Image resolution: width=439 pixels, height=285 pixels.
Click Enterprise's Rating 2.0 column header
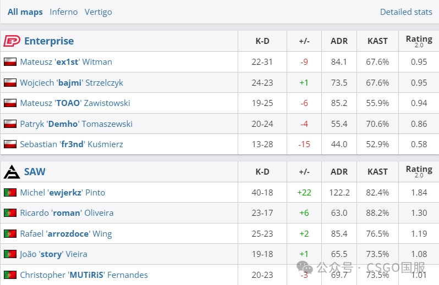[x=419, y=41]
